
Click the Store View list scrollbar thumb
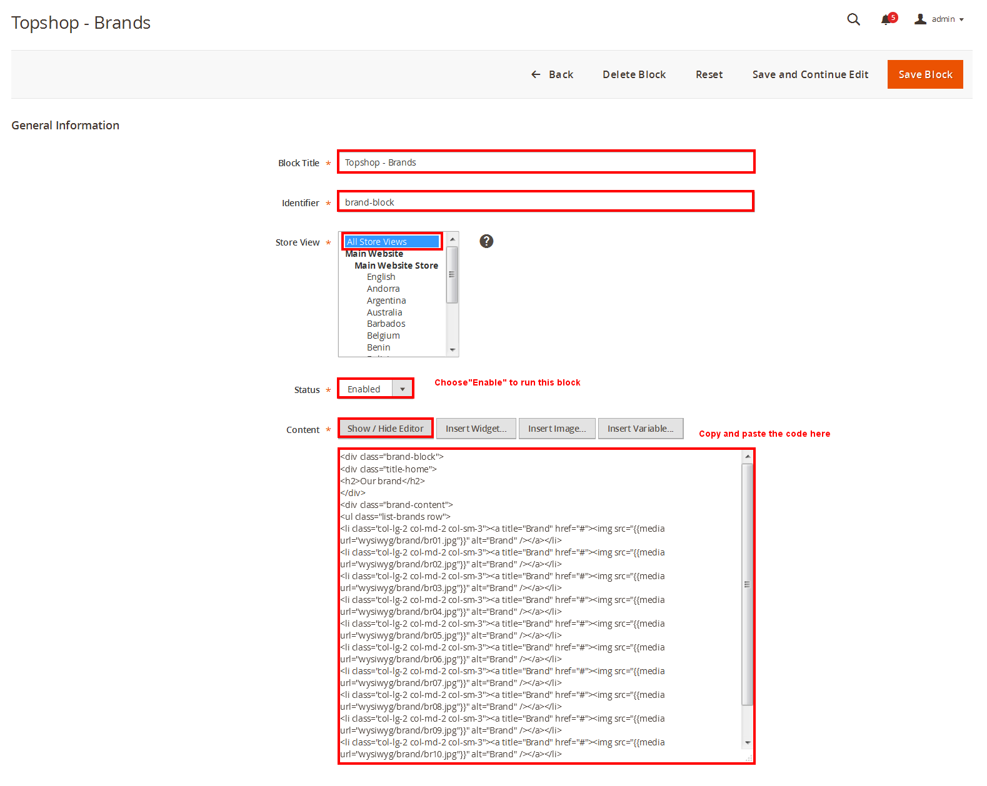tap(453, 274)
